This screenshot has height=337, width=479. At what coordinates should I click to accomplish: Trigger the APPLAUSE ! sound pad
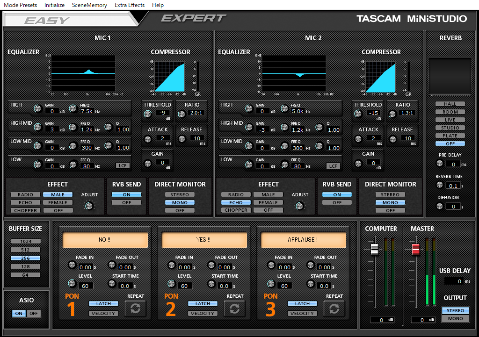pyautogui.click(x=303, y=240)
